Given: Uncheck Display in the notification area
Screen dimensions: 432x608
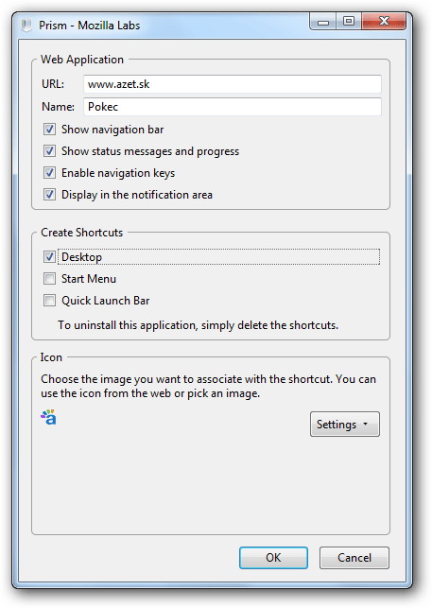Looking at the screenshot, I should [x=49, y=194].
